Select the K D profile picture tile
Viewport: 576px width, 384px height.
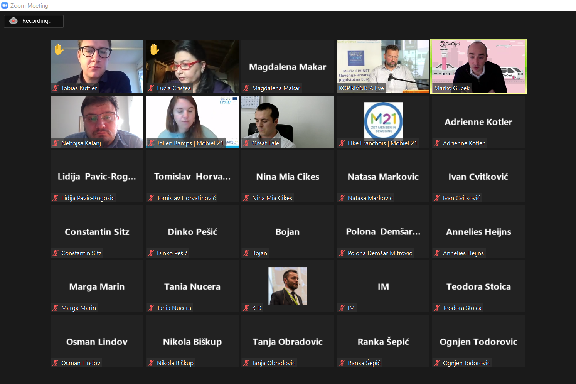[288, 286]
